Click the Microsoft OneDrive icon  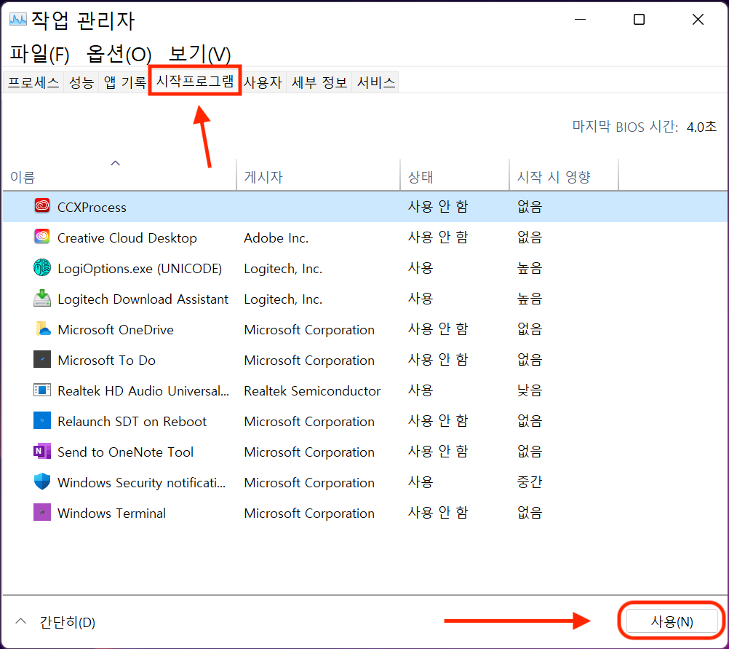tap(42, 329)
